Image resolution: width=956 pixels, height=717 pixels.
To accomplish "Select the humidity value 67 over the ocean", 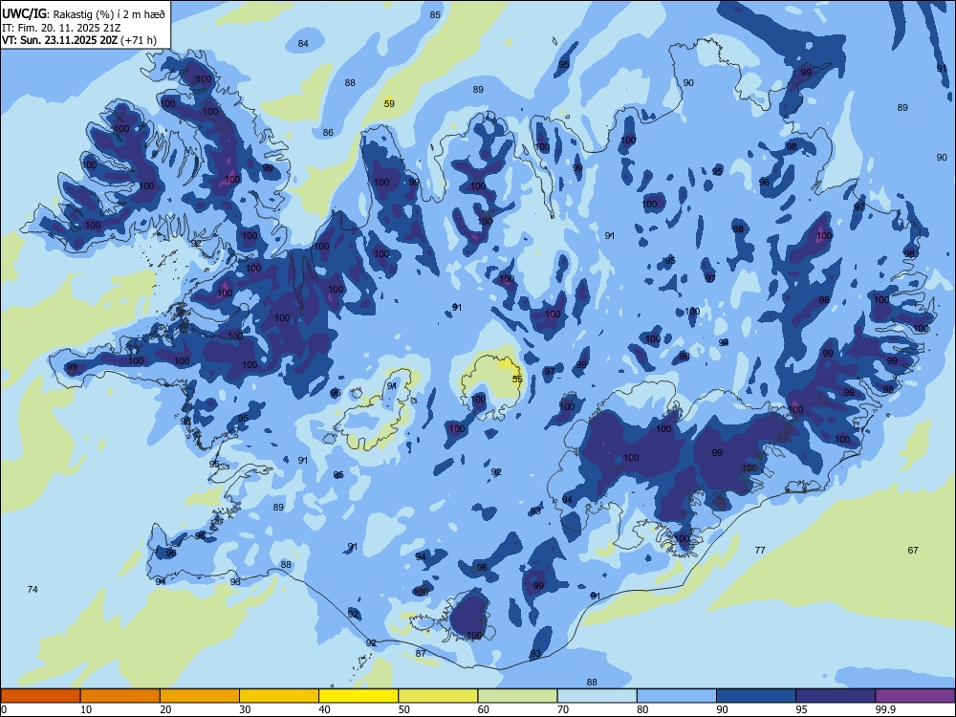I will [x=913, y=550].
